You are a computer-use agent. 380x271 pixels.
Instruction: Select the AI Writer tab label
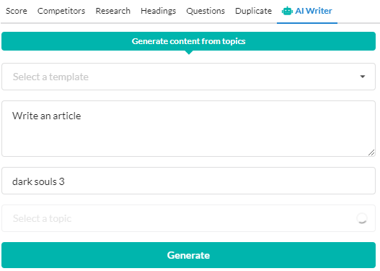click(314, 11)
